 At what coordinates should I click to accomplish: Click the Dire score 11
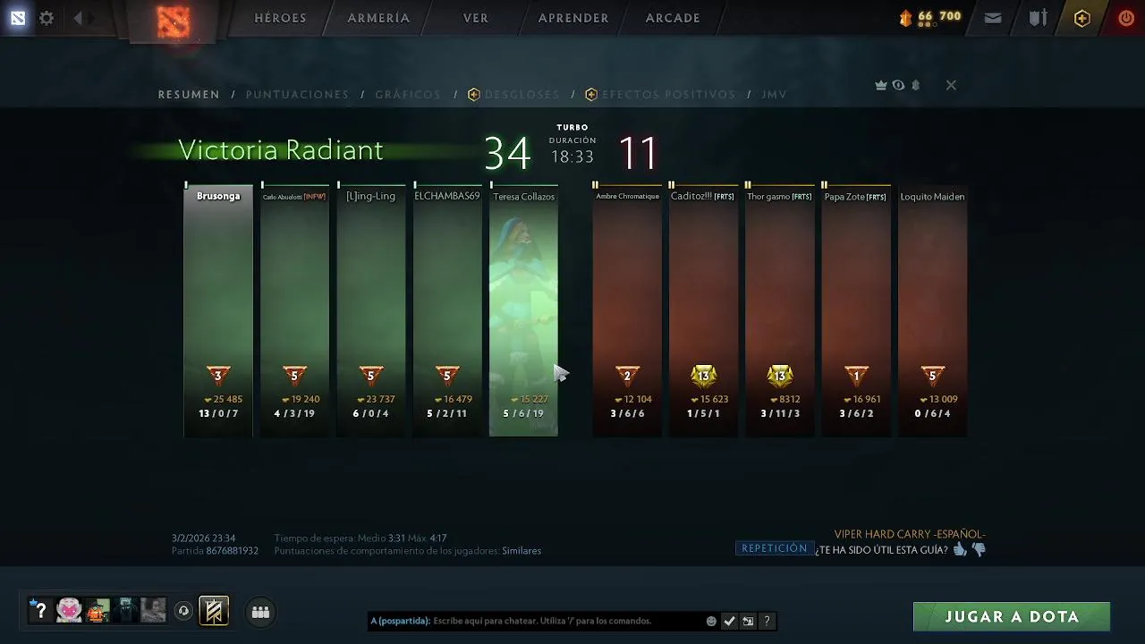pos(638,153)
